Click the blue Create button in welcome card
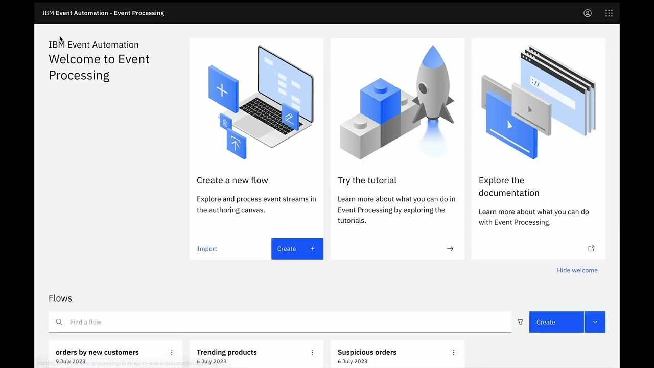 [297, 249]
